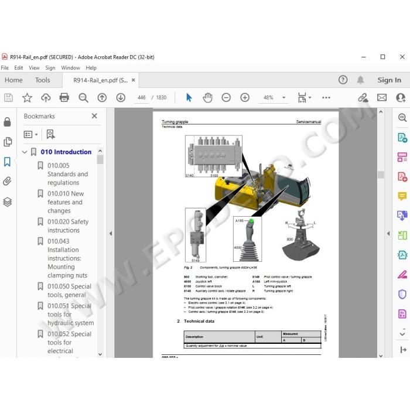Viewport: 410px width, 410px height.
Task: Zoom in with plus button
Action: tap(245, 98)
